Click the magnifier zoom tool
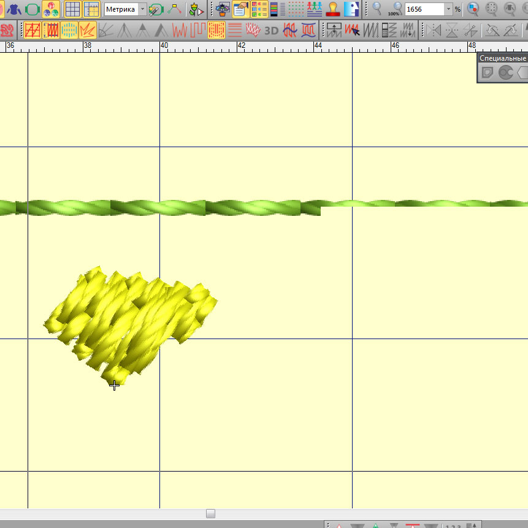This screenshot has height=528, width=528. point(377,9)
